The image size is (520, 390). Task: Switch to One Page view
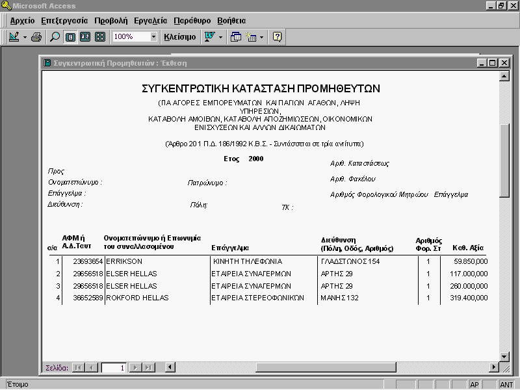pos(70,36)
